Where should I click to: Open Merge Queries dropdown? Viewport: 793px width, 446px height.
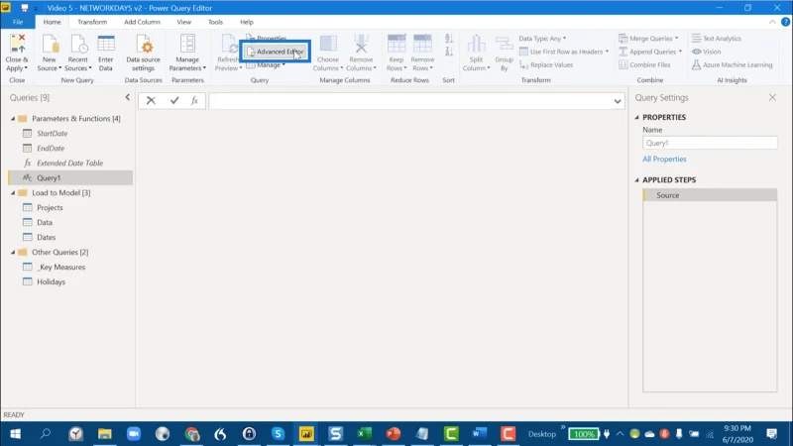pyautogui.click(x=648, y=39)
